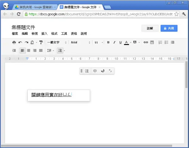Open the 插入 menu
This screenshot has height=148, width=189.
click(x=44, y=34)
